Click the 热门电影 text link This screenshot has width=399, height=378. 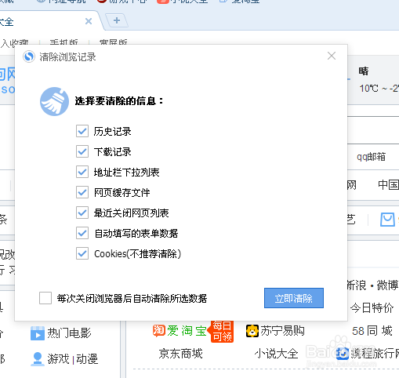[69, 333]
